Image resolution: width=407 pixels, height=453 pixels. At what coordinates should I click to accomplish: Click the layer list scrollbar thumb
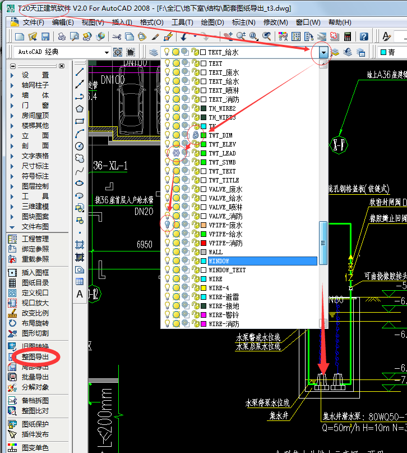pos(323,243)
